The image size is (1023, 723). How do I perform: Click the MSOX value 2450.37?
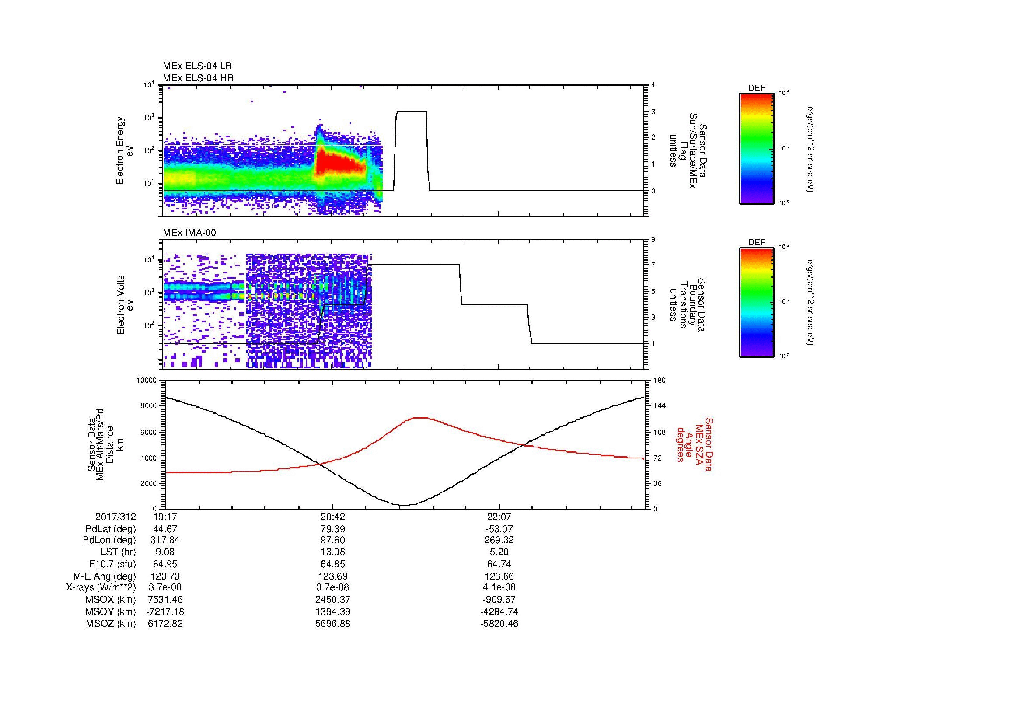pos(332,600)
